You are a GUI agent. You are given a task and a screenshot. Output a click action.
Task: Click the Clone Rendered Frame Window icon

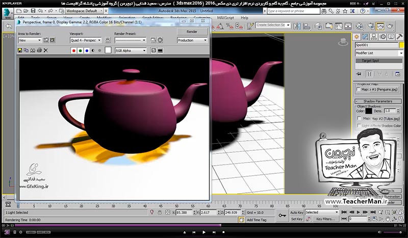pyautogui.click(x=33, y=50)
